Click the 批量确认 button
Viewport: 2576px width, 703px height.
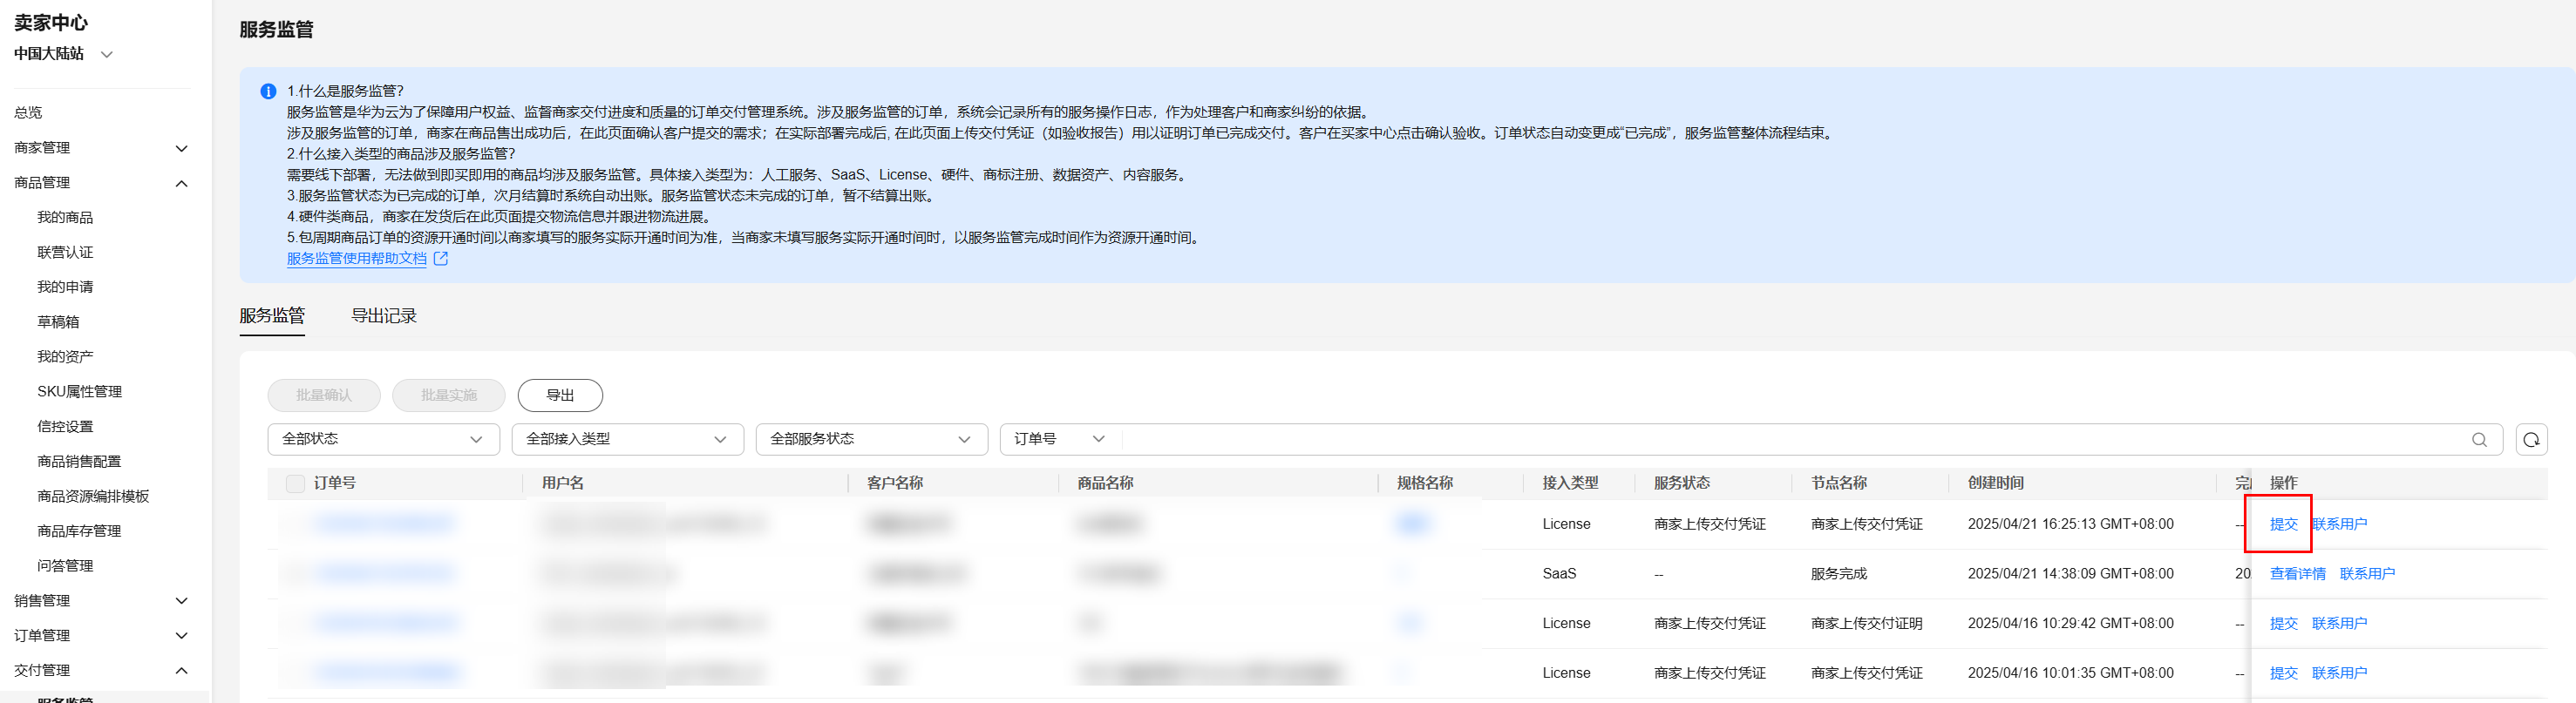click(324, 395)
